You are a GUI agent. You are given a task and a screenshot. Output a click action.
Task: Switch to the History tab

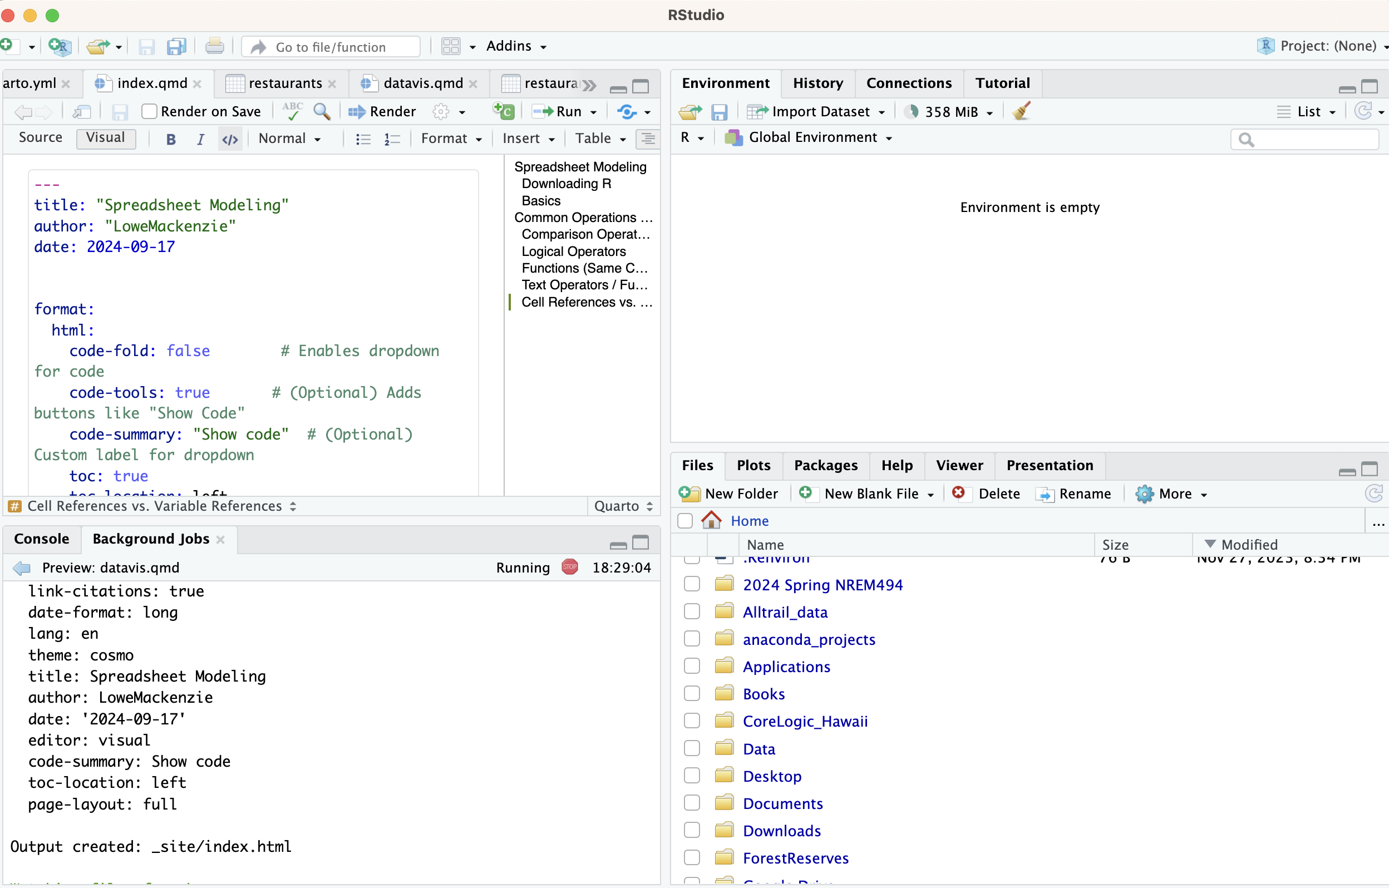coord(817,83)
